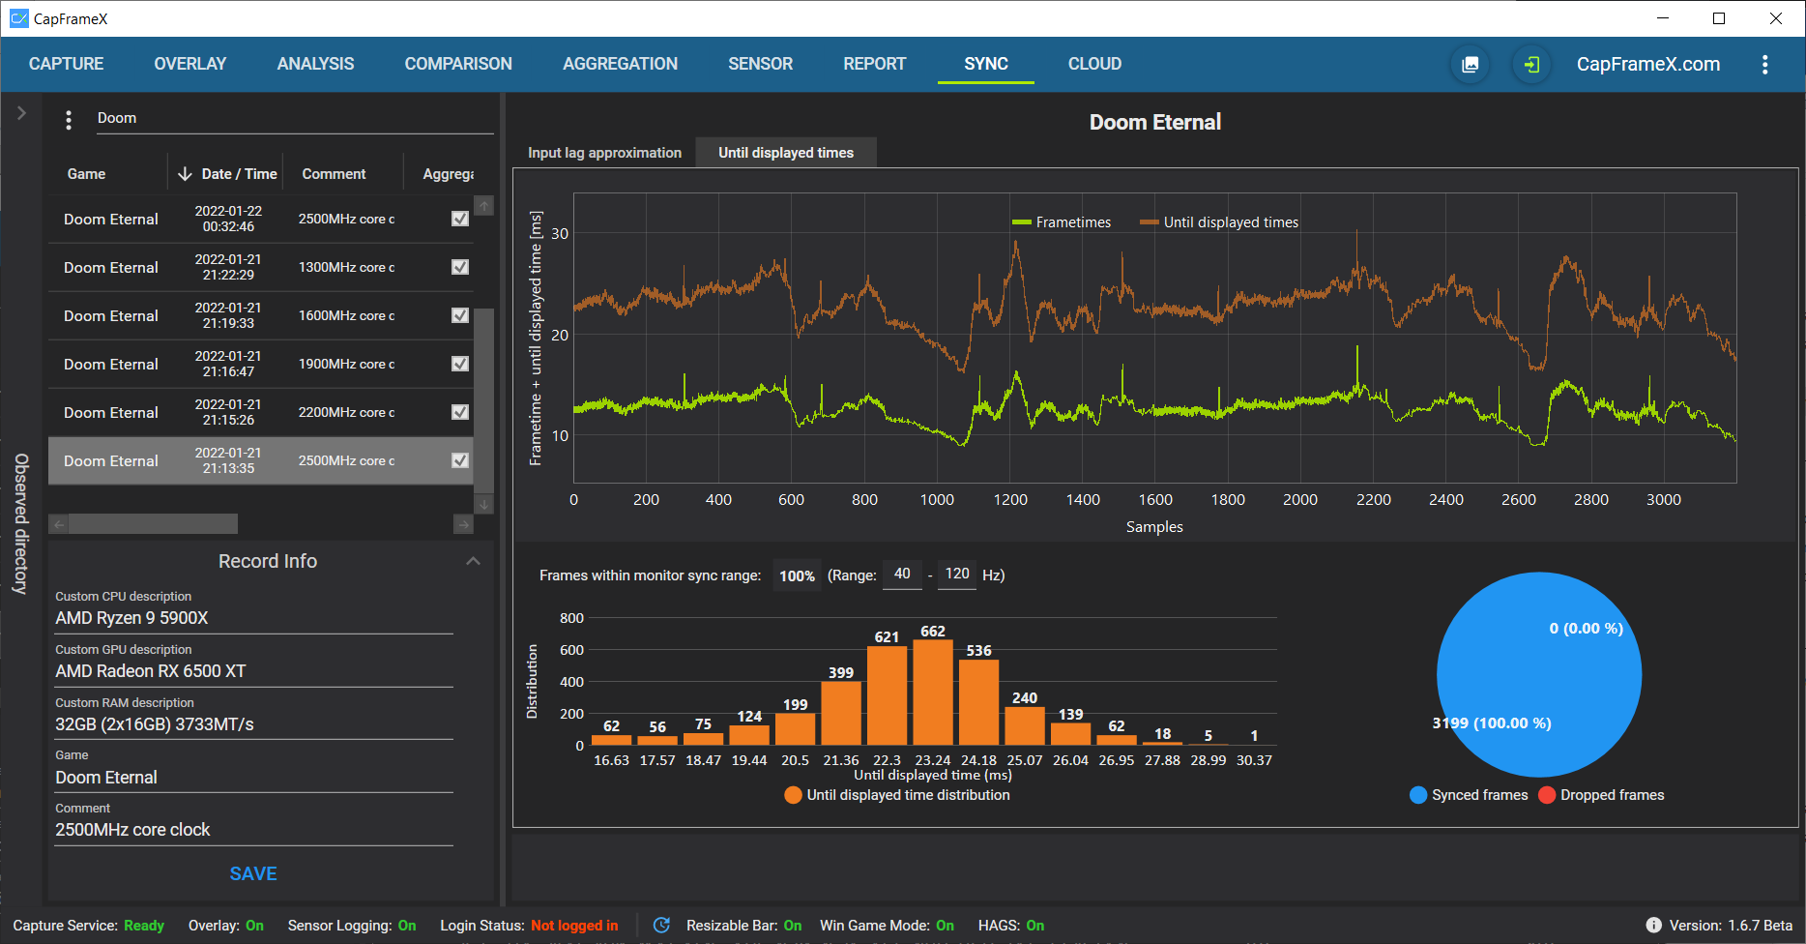Edit sync range minimum 40 field

click(902, 574)
